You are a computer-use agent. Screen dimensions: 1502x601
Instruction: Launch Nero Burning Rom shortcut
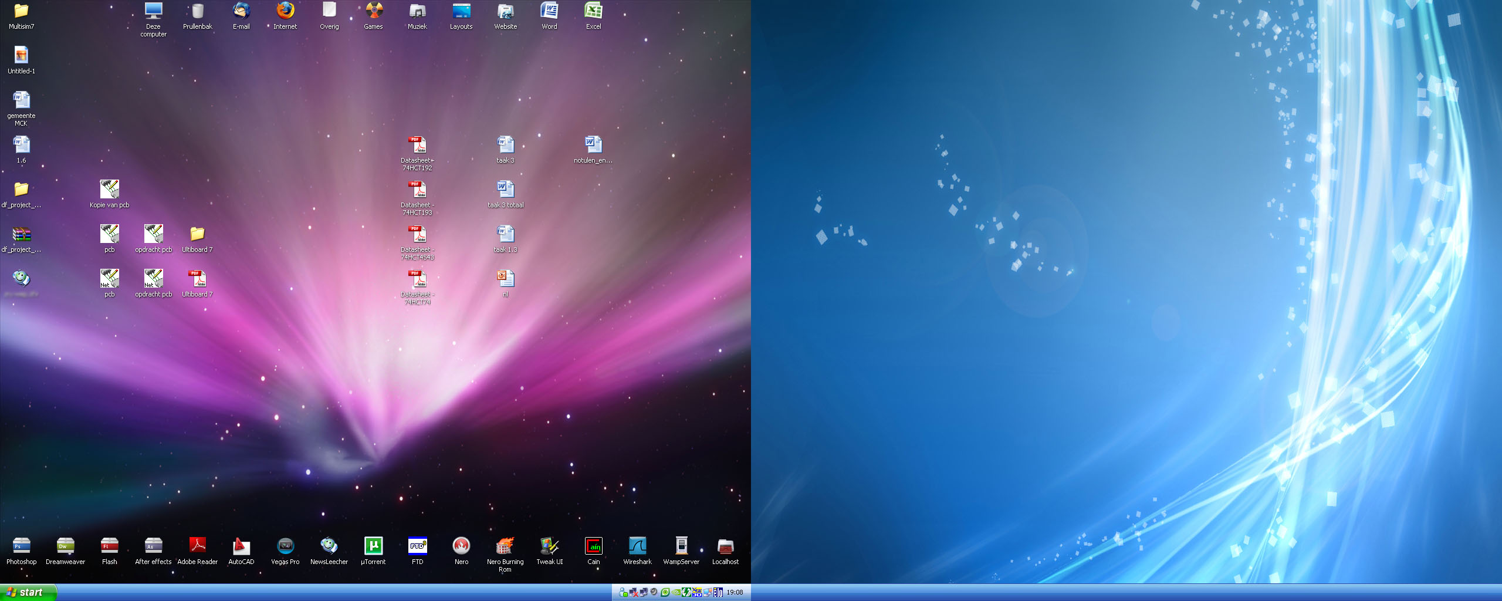click(505, 555)
